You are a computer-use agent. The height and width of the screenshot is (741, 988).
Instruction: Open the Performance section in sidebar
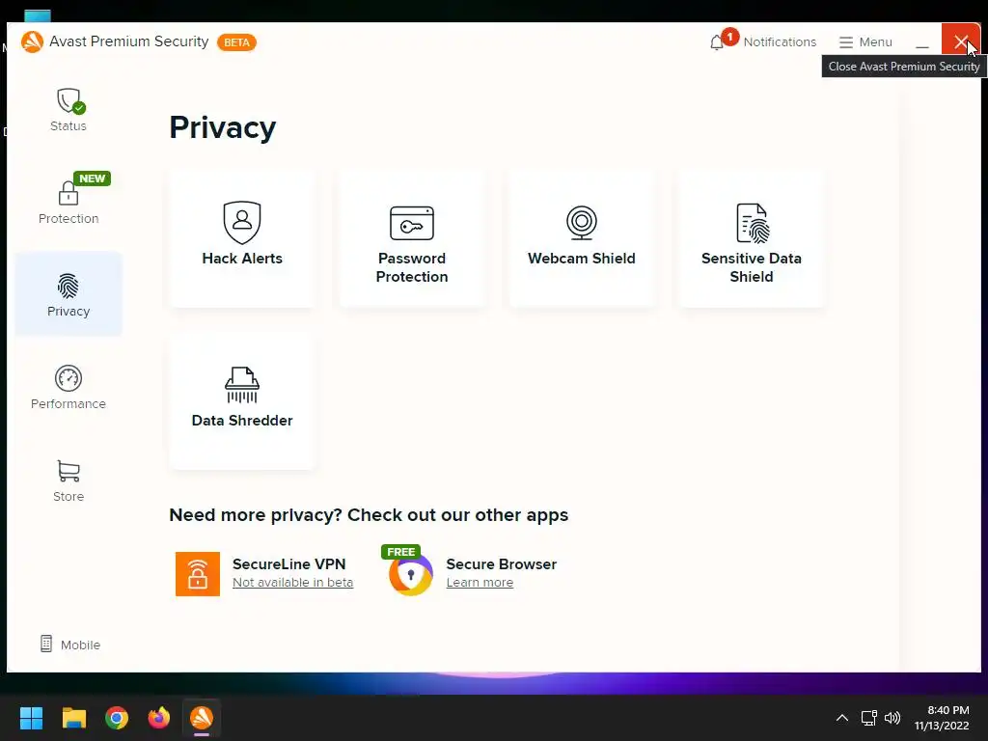(x=69, y=387)
